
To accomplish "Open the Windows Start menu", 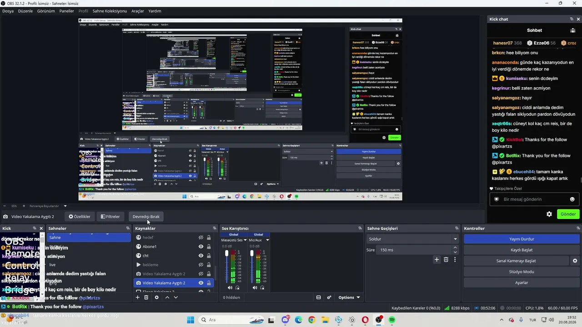I will tap(191, 320).
